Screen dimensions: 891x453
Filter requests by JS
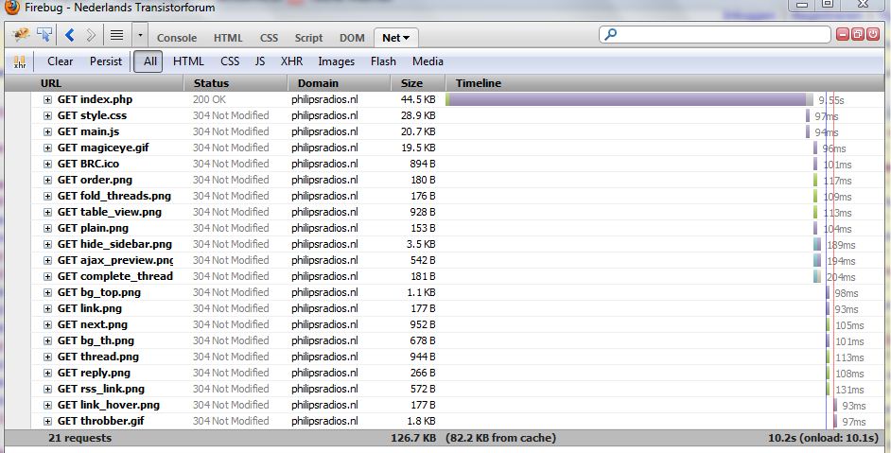[260, 61]
